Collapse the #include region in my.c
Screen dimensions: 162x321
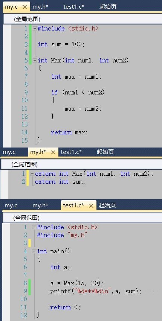35,29
